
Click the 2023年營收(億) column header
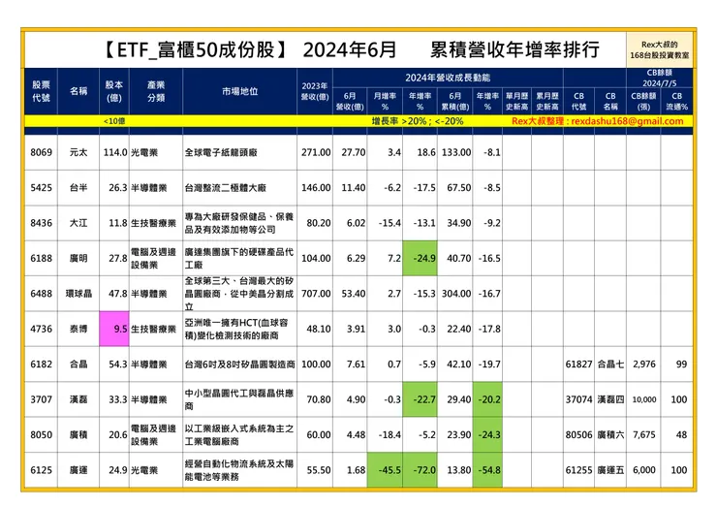[x=315, y=91]
